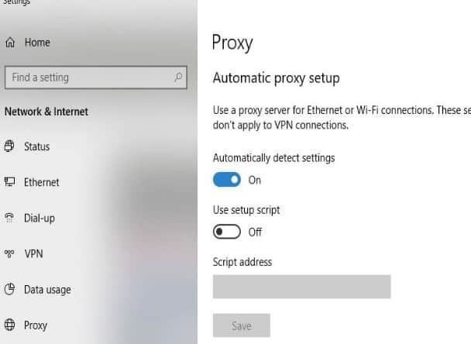471x344 pixels.
Task: Click the Save button
Action: pos(242,325)
